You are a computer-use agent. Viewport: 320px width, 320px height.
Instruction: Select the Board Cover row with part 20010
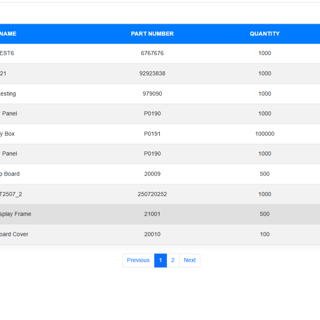[152, 234]
